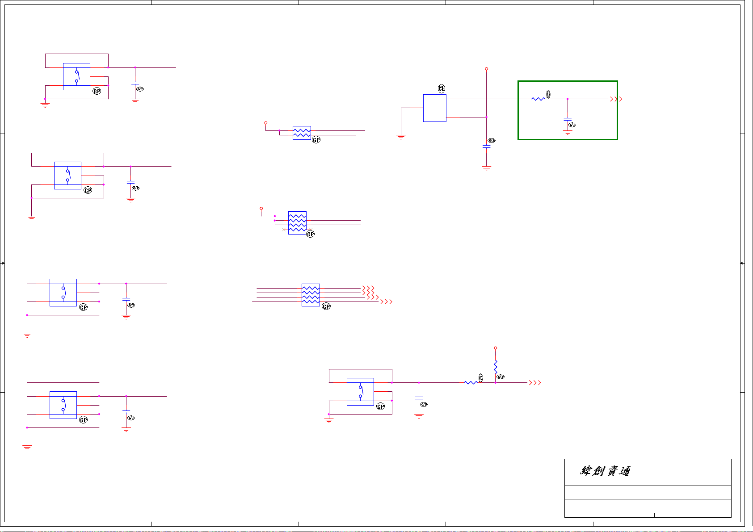Select the switch wired to the pull-up resistor circuit
The width and height of the screenshot is (753, 532).
[x=360, y=392]
